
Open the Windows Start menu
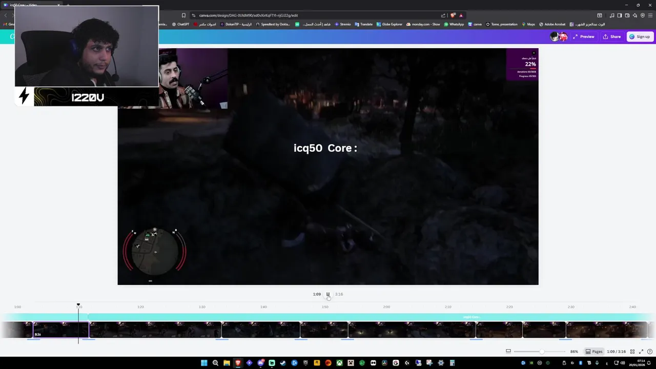[204, 363]
